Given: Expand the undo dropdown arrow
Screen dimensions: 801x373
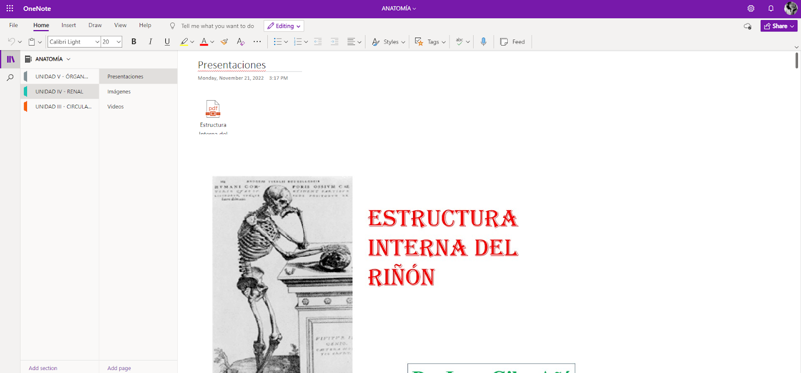Looking at the screenshot, I should click(20, 42).
